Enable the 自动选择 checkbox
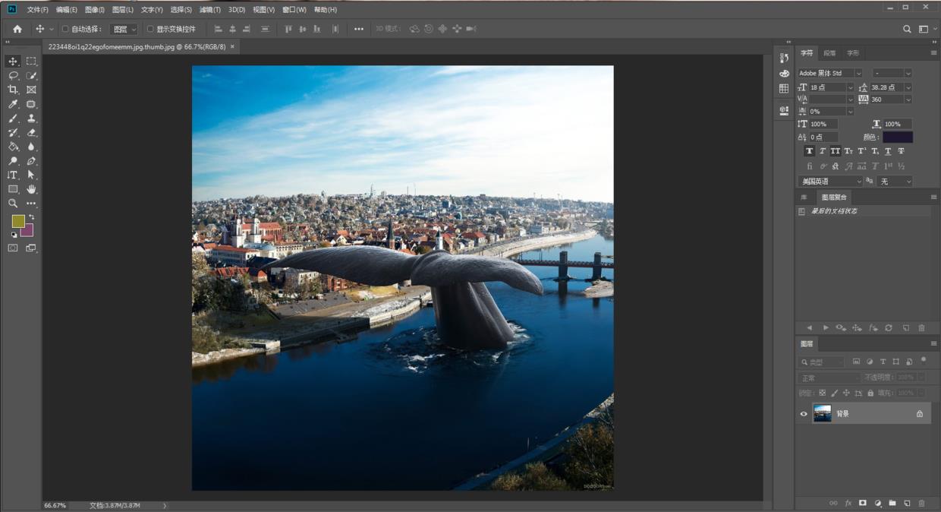The height and width of the screenshot is (512, 941). (65, 29)
